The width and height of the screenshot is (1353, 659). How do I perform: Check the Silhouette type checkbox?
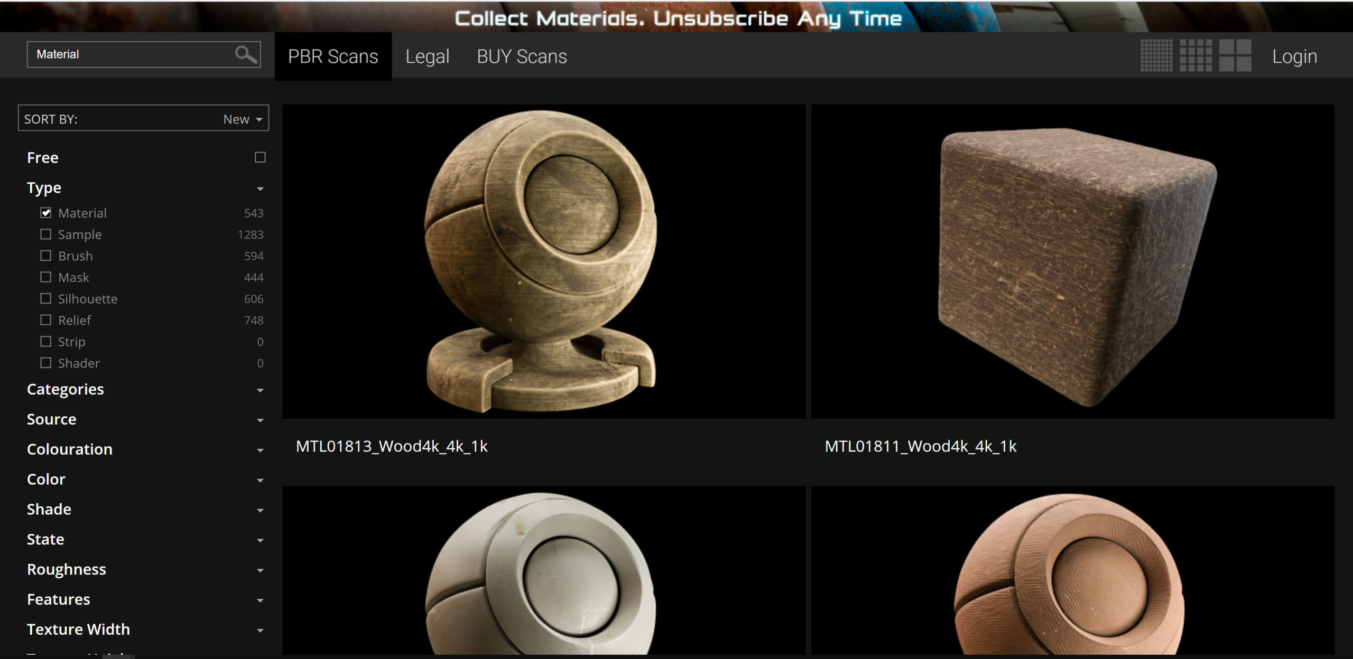pyautogui.click(x=46, y=298)
